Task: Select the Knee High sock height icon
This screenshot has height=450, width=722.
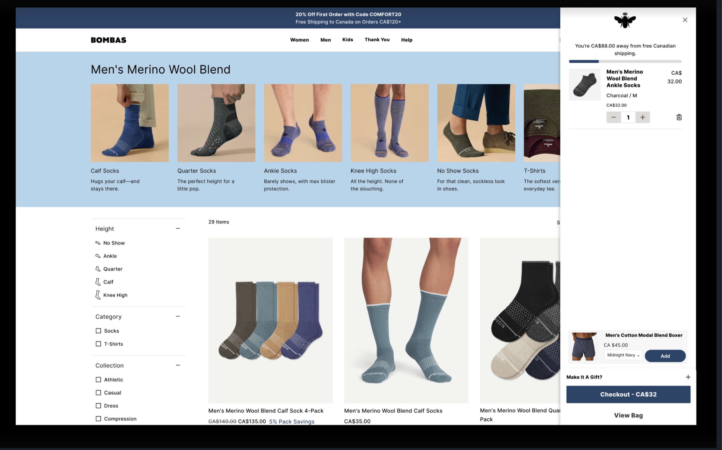Action: pos(98,295)
